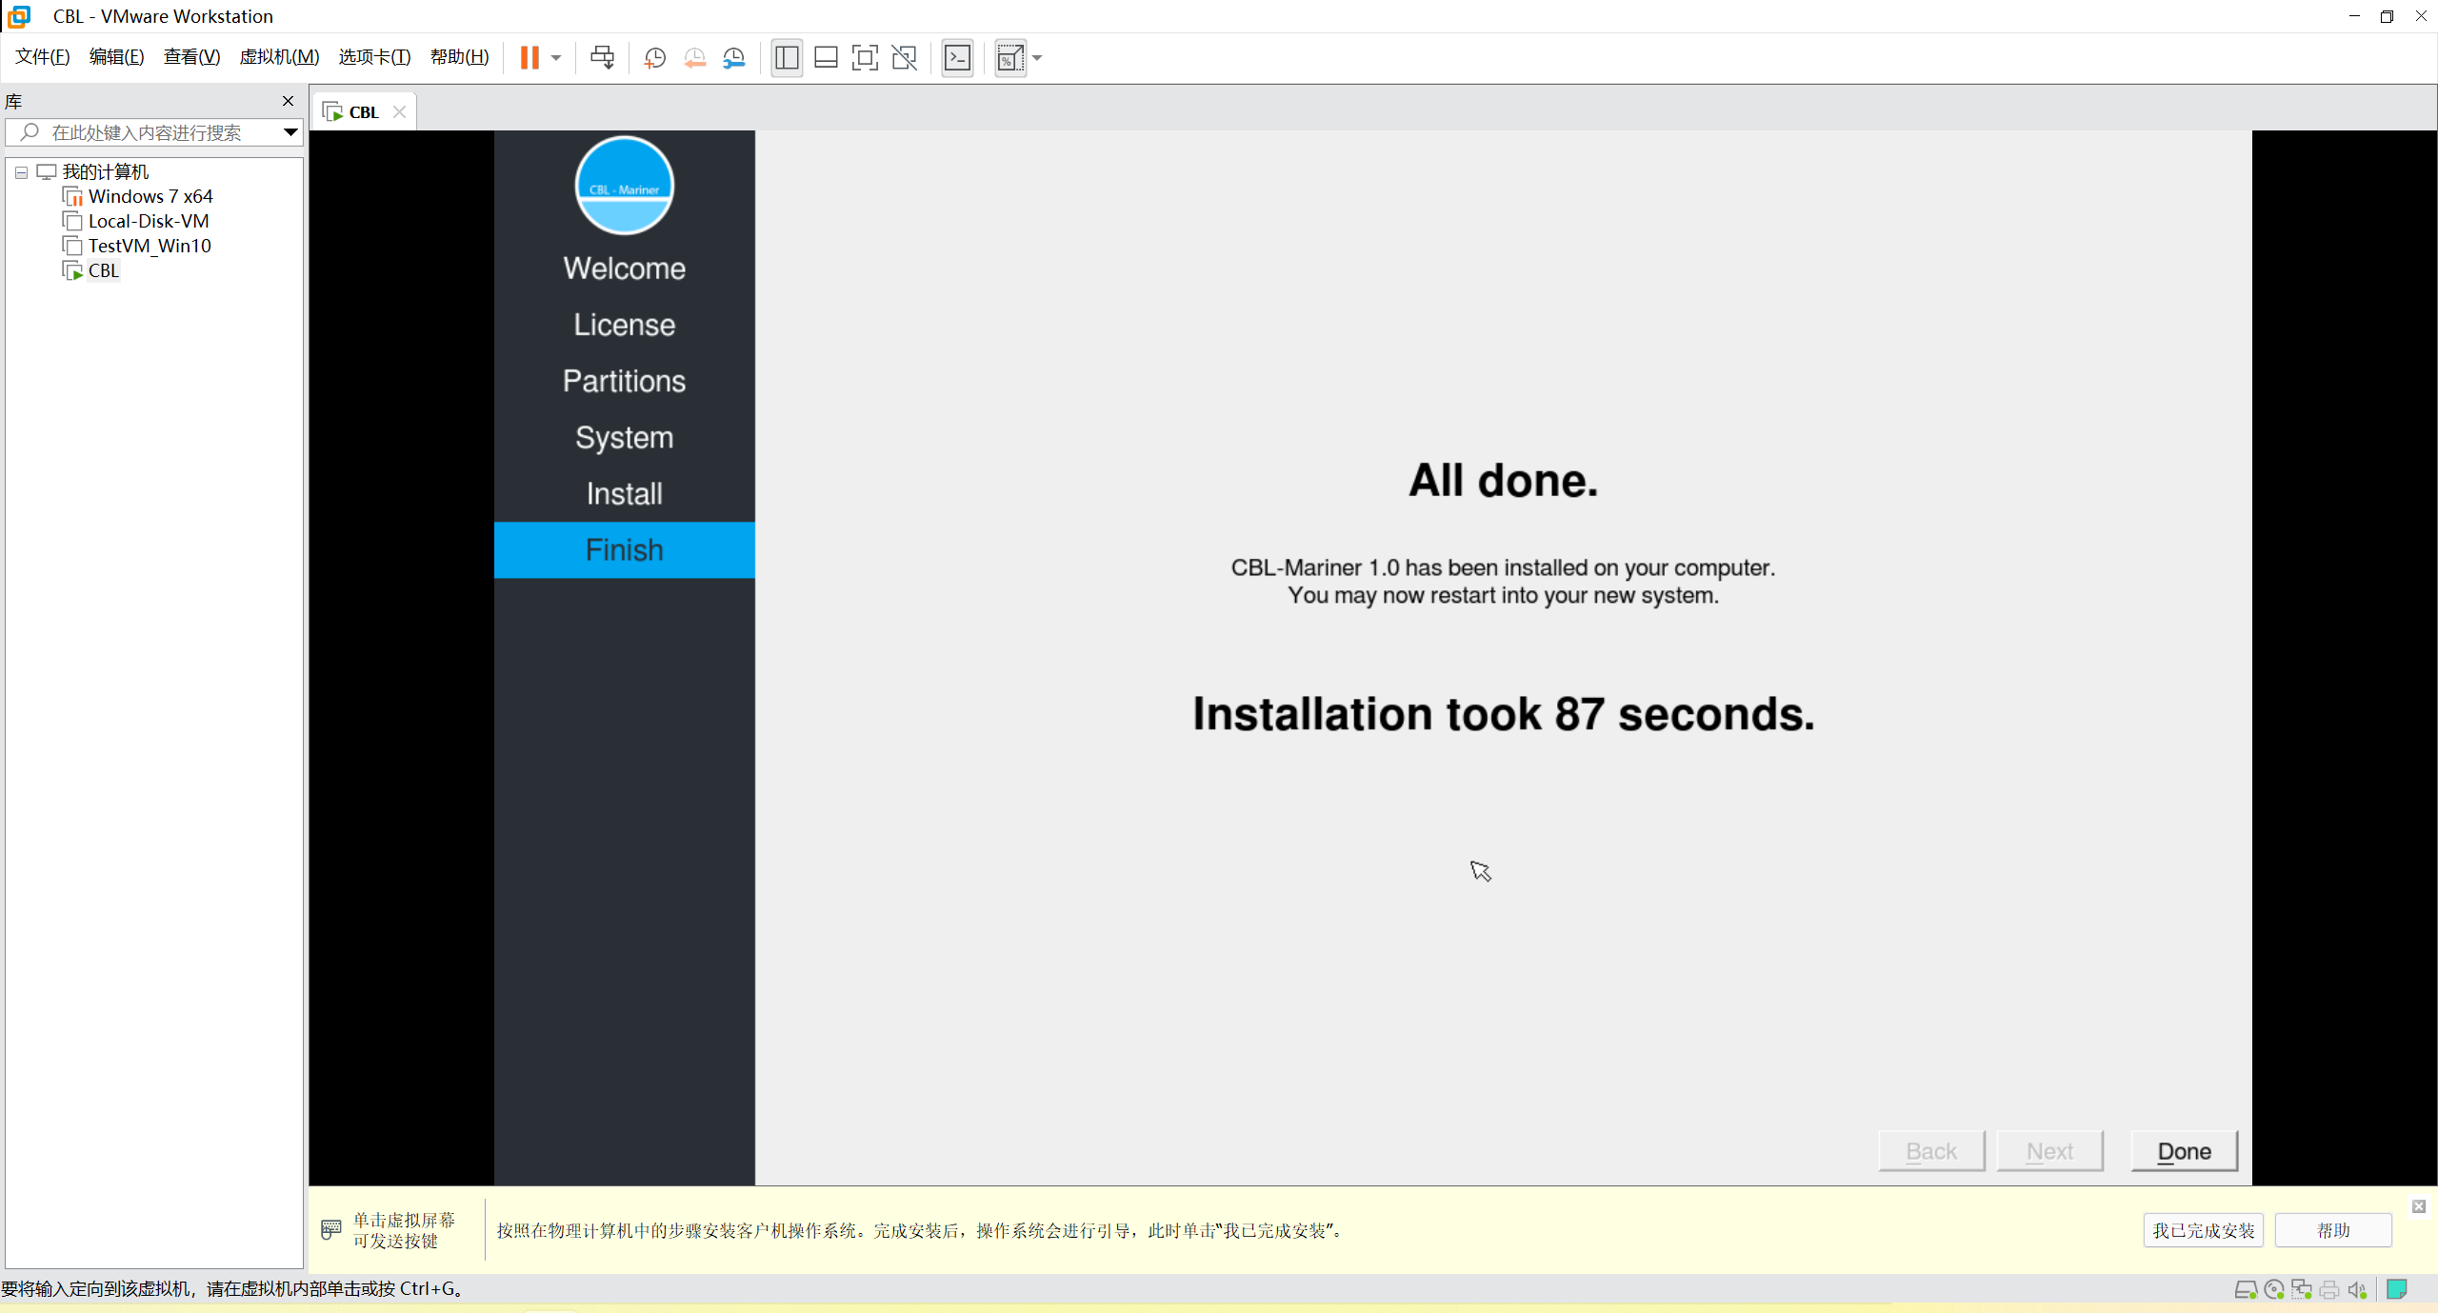This screenshot has width=2438, height=1313.
Task: Click the Done button in installer
Action: pyautogui.click(x=2184, y=1151)
